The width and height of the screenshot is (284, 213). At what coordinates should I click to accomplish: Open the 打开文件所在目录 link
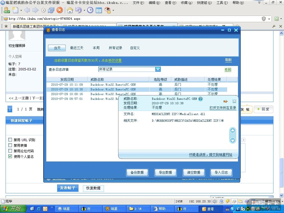pos(223,108)
